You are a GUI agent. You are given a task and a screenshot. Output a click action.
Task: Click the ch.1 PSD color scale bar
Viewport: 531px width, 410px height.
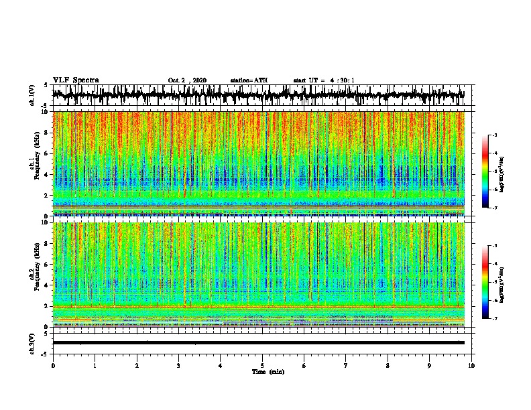click(485, 172)
